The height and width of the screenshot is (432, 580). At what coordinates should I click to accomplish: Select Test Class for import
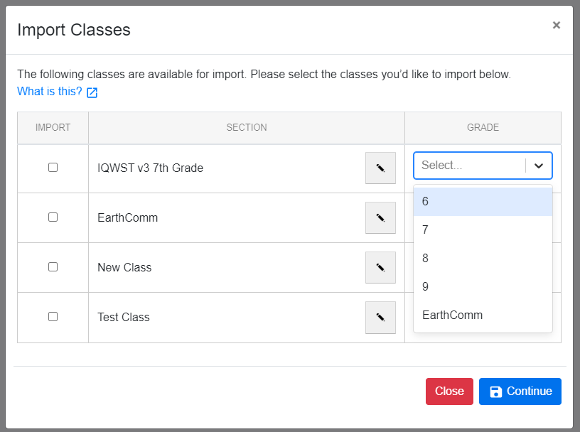[x=53, y=317]
